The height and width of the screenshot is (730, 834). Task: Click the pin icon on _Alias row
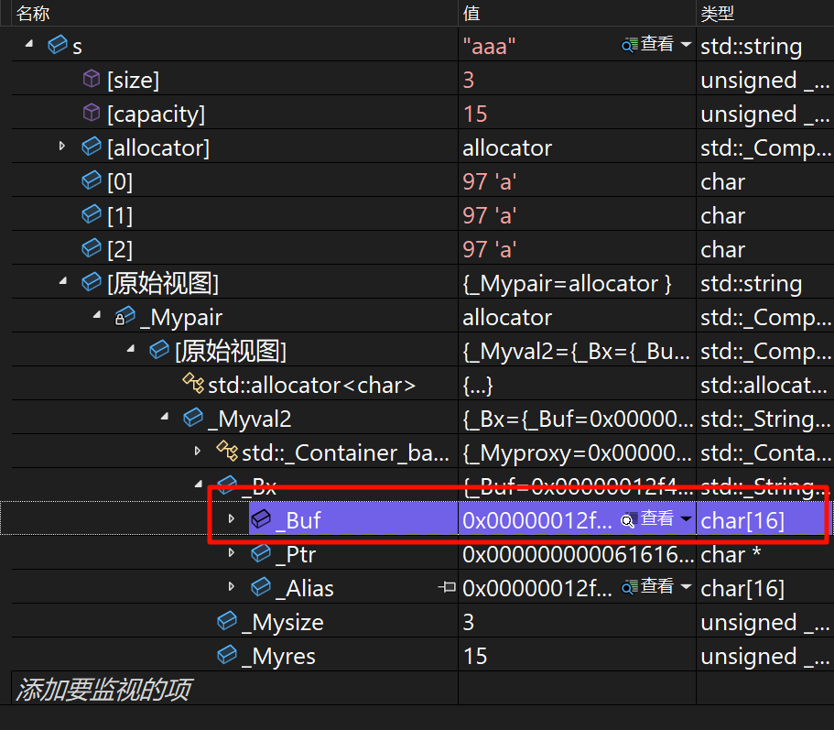click(x=447, y=587)
